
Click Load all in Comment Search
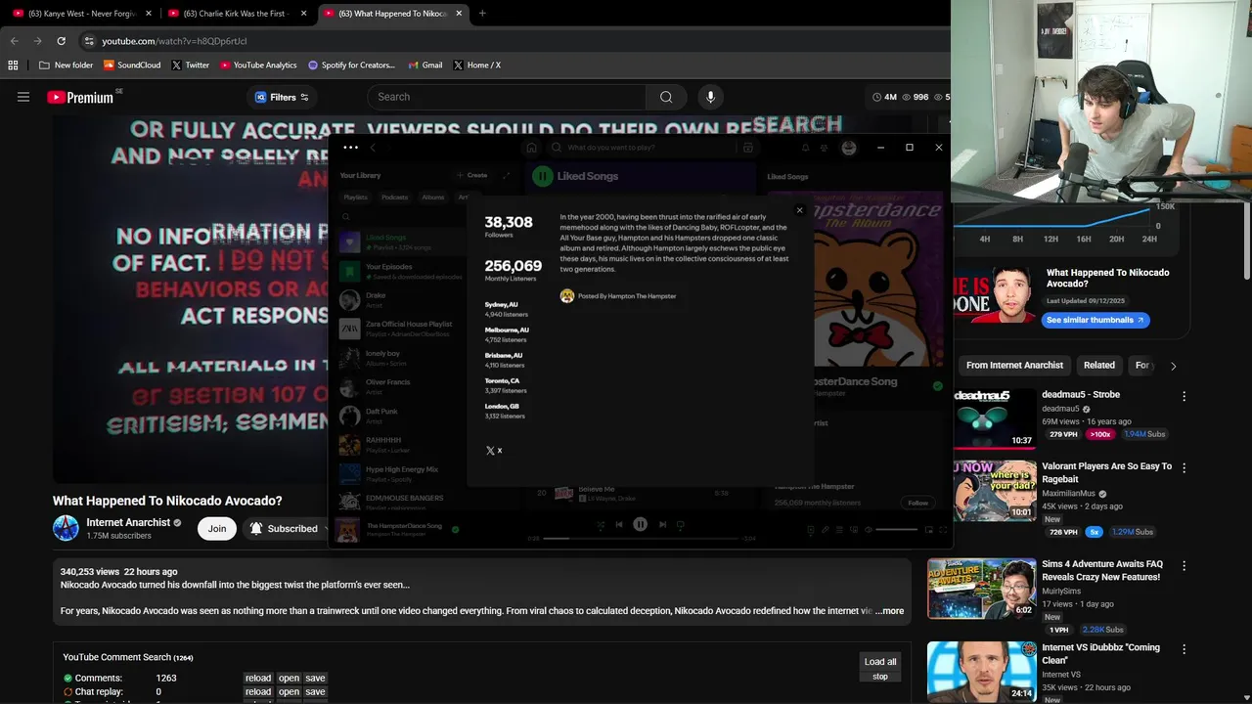click(880, 662)
